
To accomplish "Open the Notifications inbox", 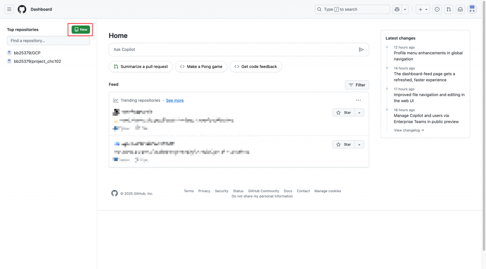I will pos(460,9).
